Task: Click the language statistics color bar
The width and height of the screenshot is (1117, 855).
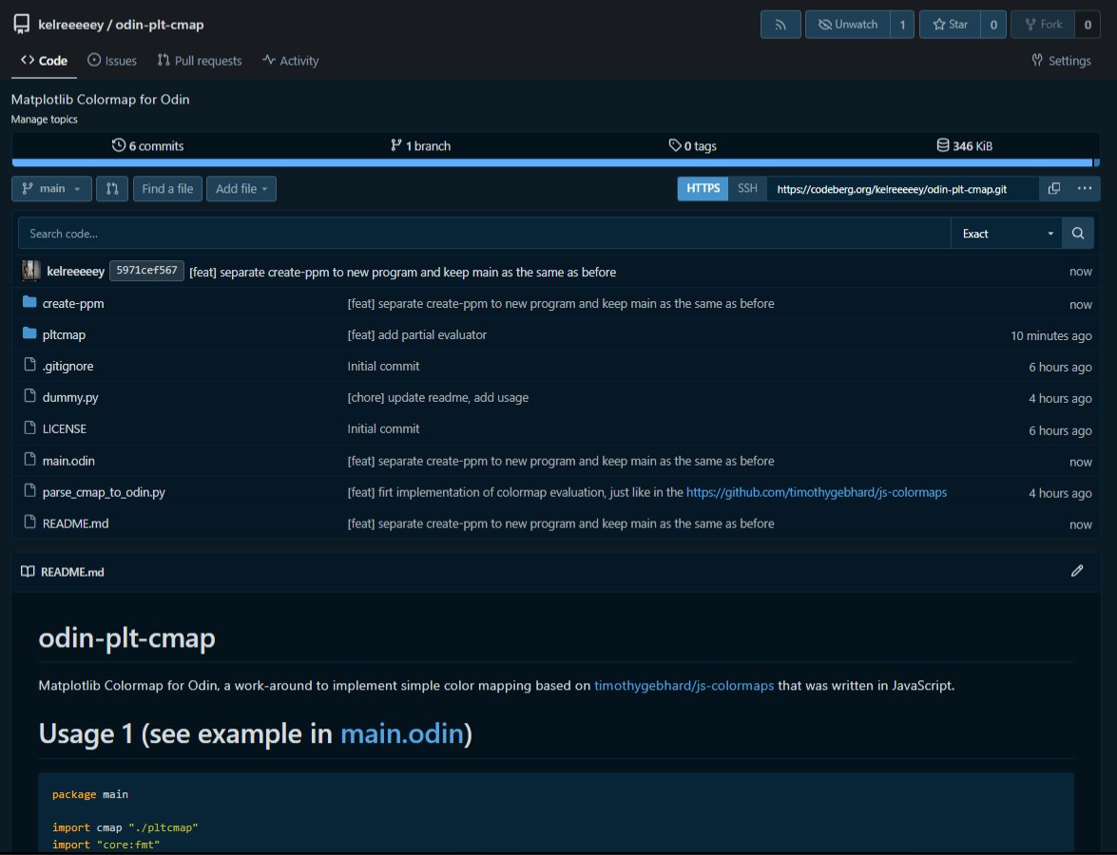Action: (556, 163)
